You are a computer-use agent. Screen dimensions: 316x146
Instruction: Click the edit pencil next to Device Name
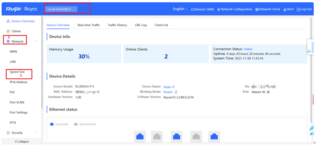click(174, 87)
